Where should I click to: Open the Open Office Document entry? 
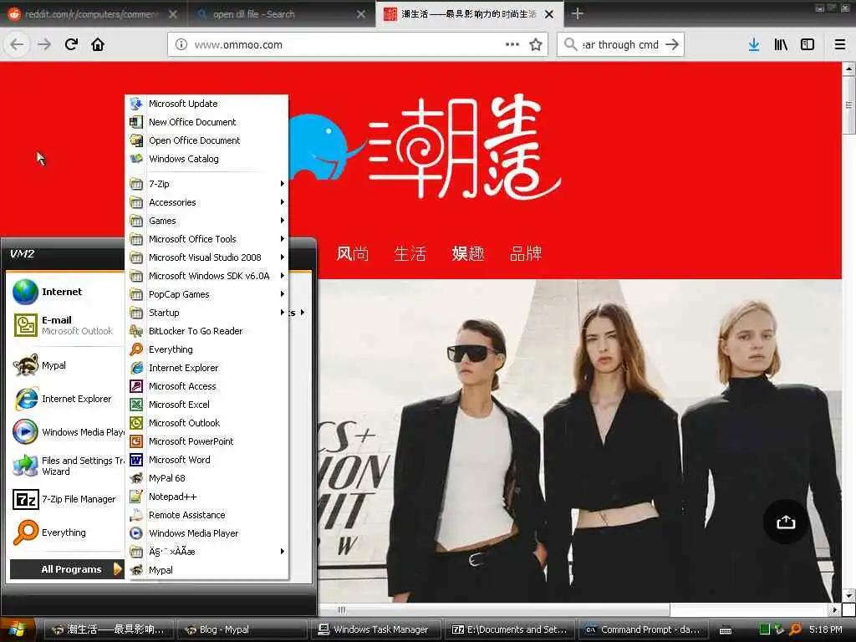(206, 140)
